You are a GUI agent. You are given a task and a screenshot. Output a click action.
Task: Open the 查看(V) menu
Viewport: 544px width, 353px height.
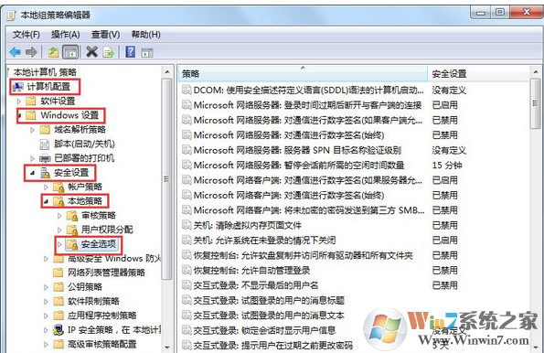[x=105, y=35]
